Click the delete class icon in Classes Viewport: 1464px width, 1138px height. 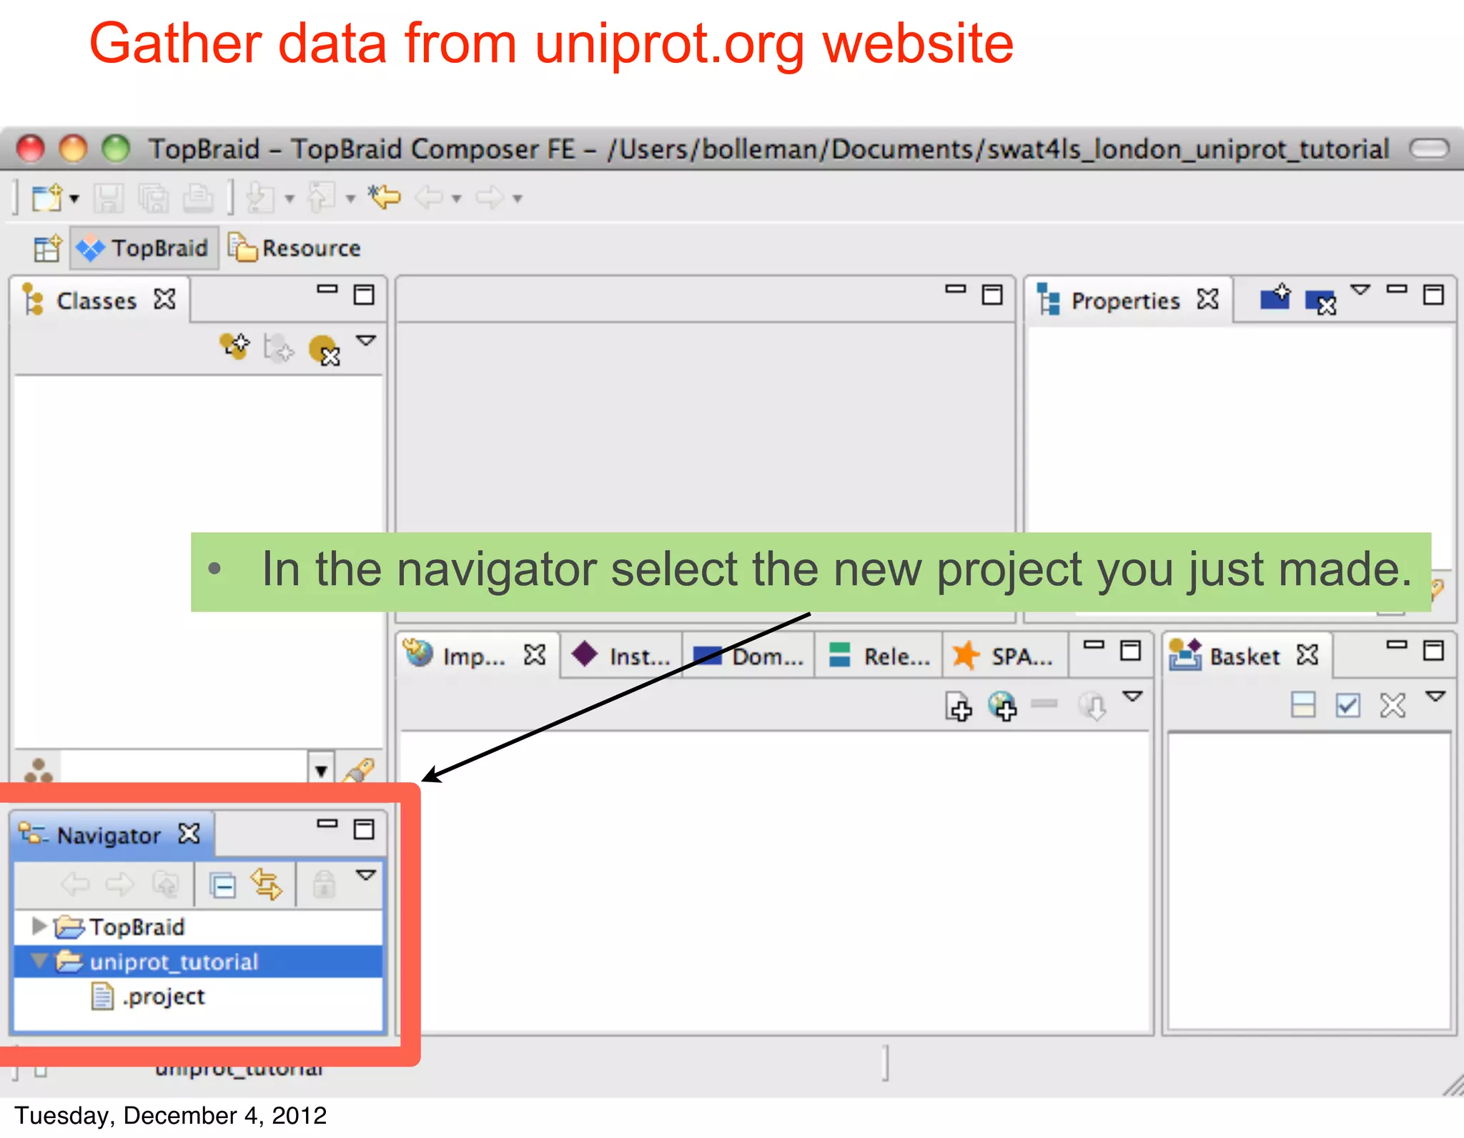324,349
